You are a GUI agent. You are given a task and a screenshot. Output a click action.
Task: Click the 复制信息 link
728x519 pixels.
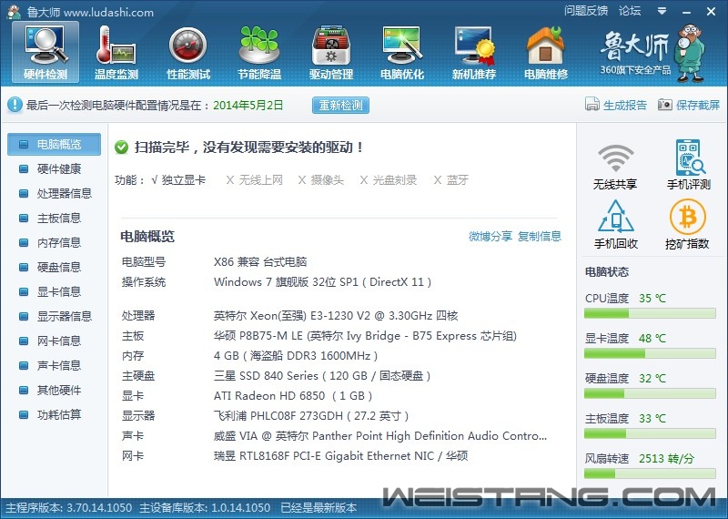coord(540,236)
